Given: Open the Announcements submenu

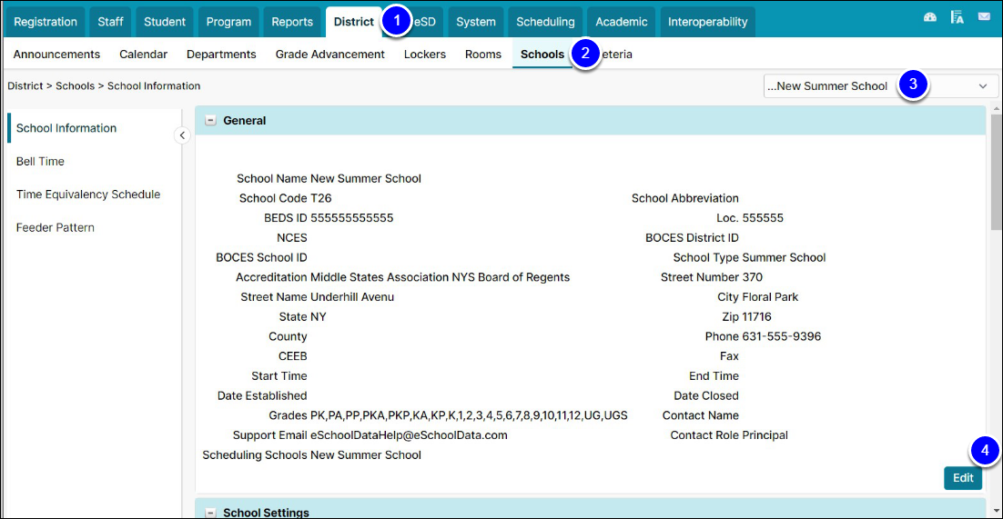Looking at the screenshot, I should [x=57, y=55].
